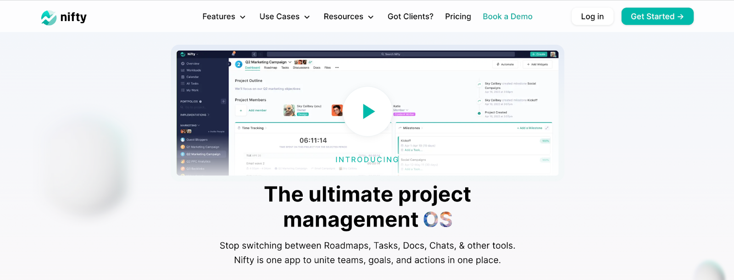Open My Work in the preview sidebar
Screen dimensions: 734x280
[190, 90]
